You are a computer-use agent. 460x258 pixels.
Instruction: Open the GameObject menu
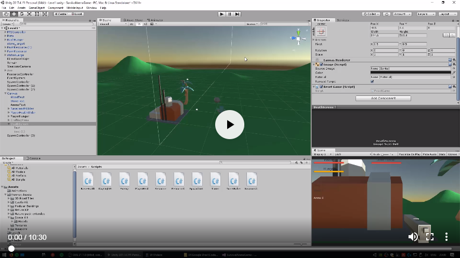[x=37, y=8]
